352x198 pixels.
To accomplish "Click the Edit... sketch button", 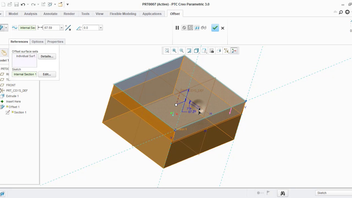I will click(47, 74).
